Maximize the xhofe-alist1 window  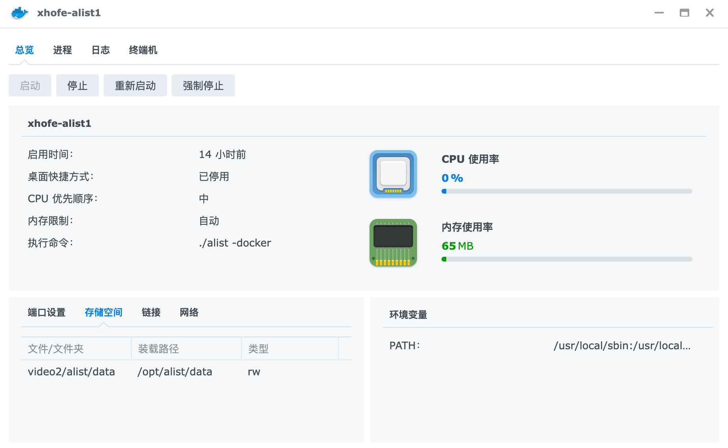(684, 13)
